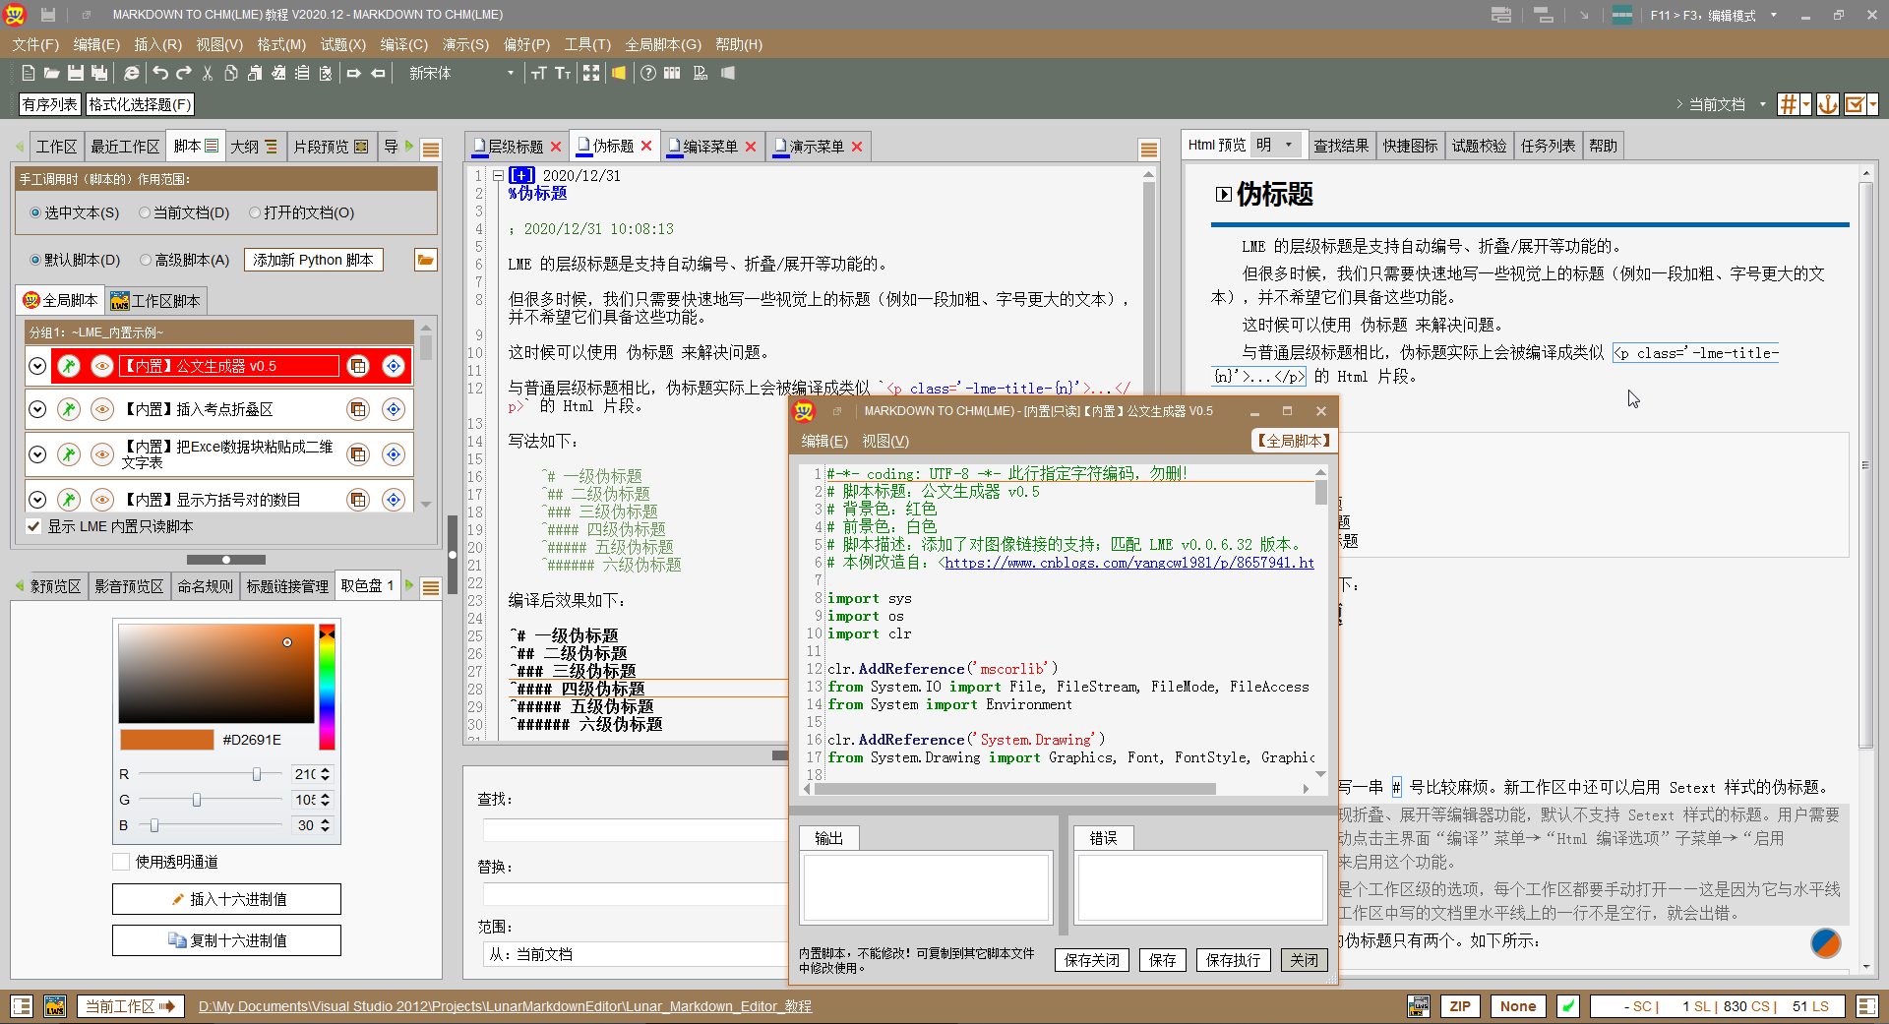Enable the 使用透明通道 checkbox
The height and width of the screenshot is (1024, 1889).
122,862
